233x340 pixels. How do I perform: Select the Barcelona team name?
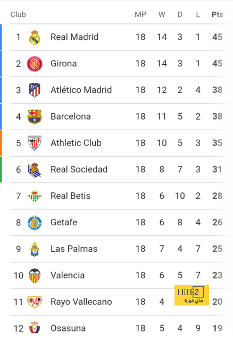click(x=71, y=116)
